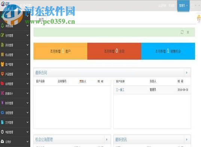The width and height of the screenshot is (201, 147).
Task: Click 客户名称 header in the contract table
Action: tap(40, 81)
